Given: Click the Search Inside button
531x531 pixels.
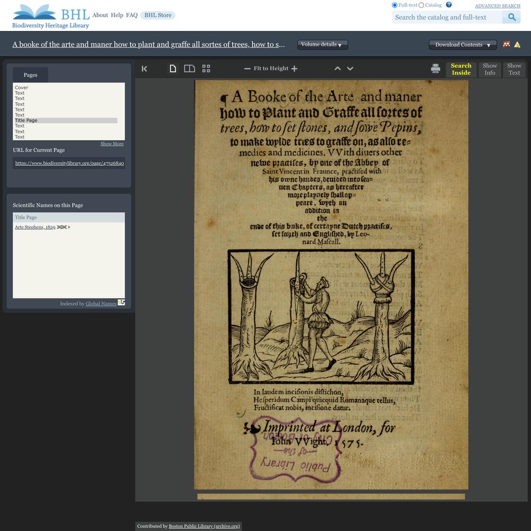Looking at the screenshot, I should 461,70.
